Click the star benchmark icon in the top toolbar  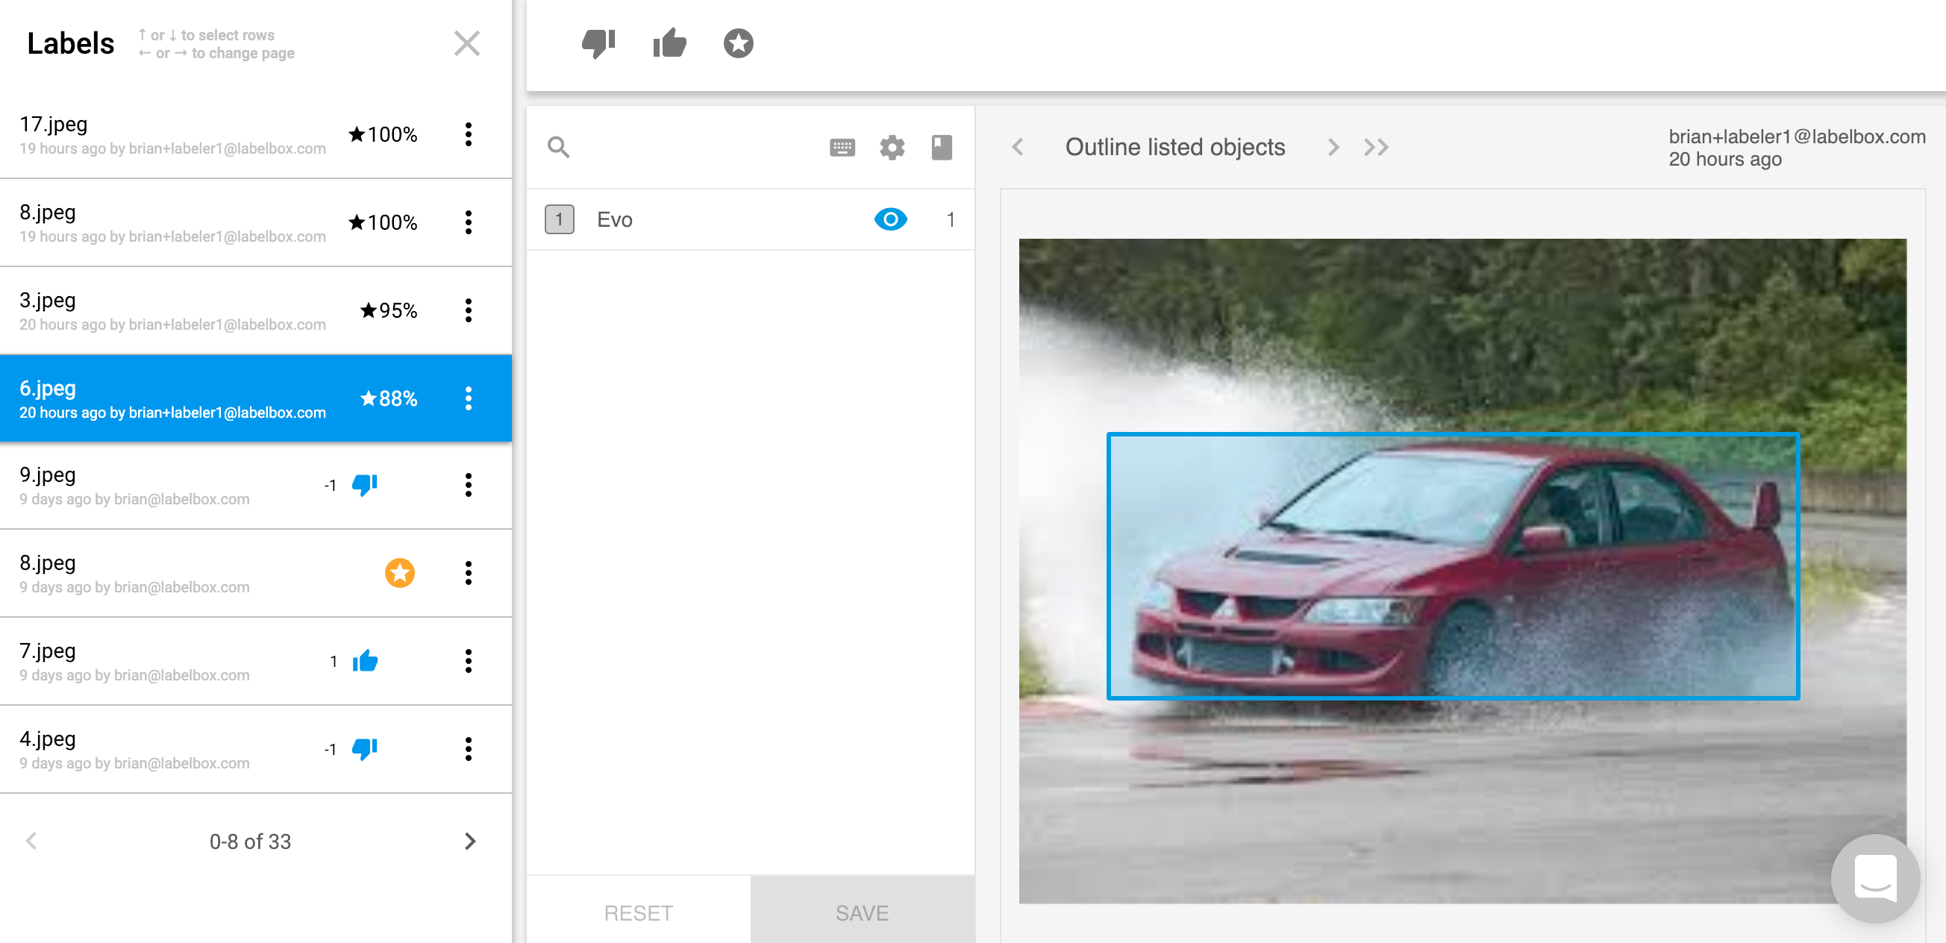click(x=738, y=43)
